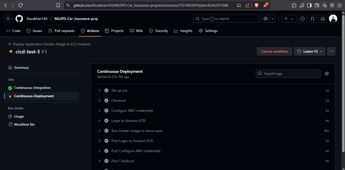
Task: Switch to the Pull requests tab
Action: pos(61,31)
